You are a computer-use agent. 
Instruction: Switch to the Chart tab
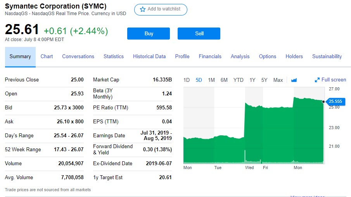click(x=47, y=56)
